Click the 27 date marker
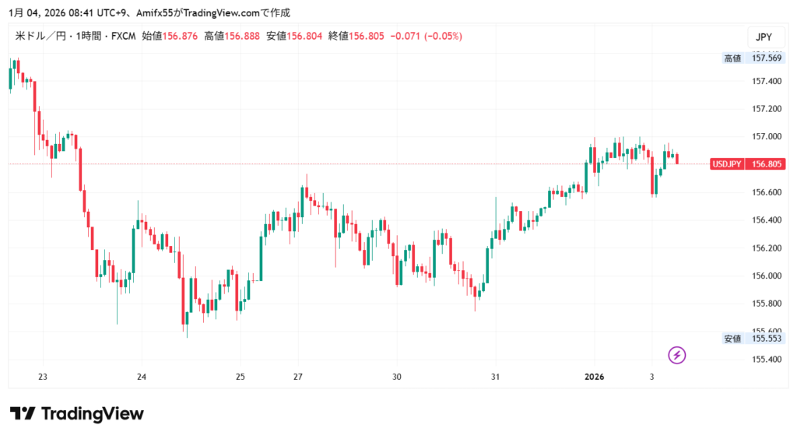Screen dimensions: 797x439 pos(298,376)
